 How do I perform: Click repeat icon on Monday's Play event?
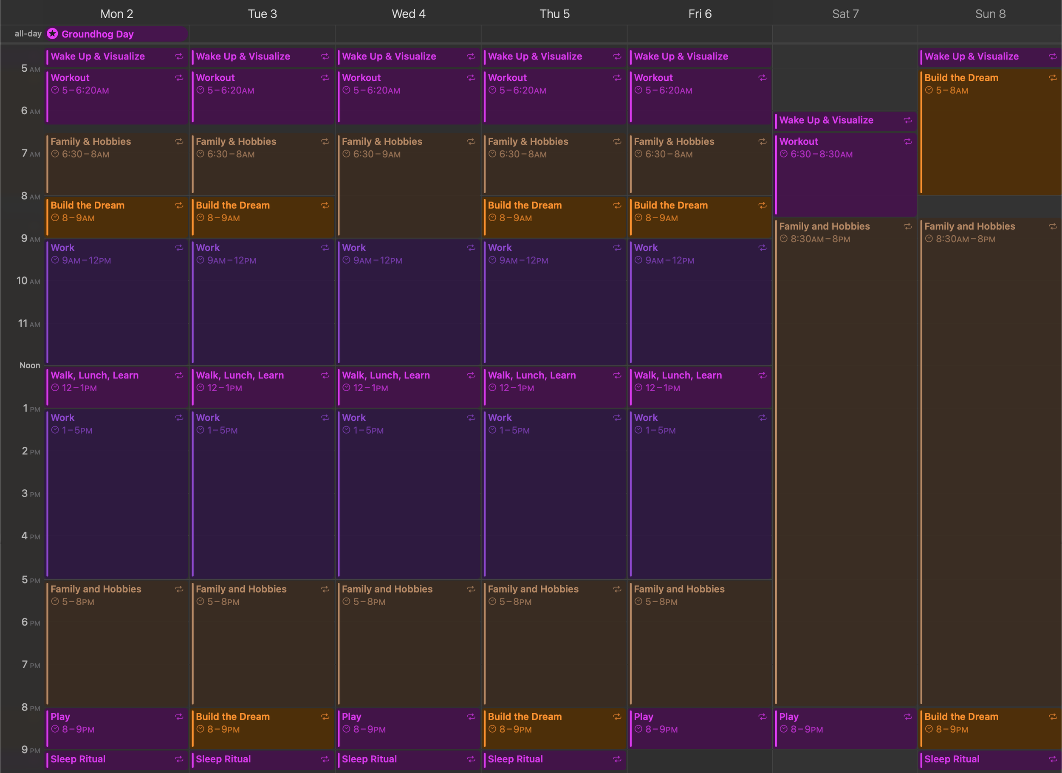tap(179, 717)
